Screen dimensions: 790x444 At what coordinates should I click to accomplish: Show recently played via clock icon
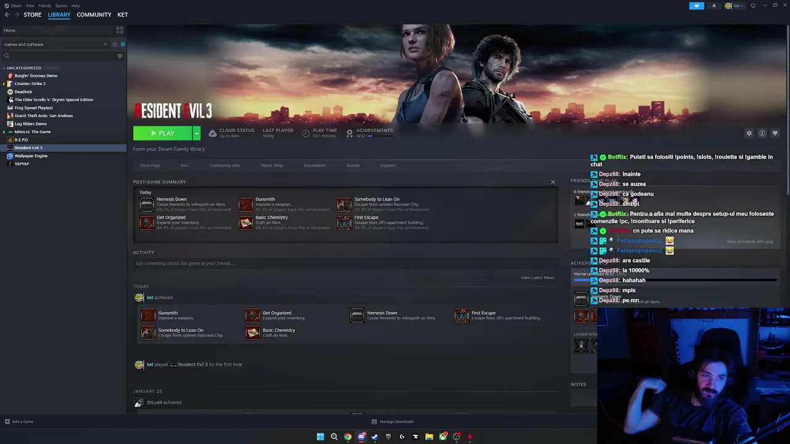[x=115, y=44]
